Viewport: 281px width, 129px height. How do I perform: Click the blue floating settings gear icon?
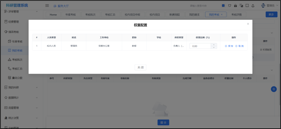tap(273, 89)
